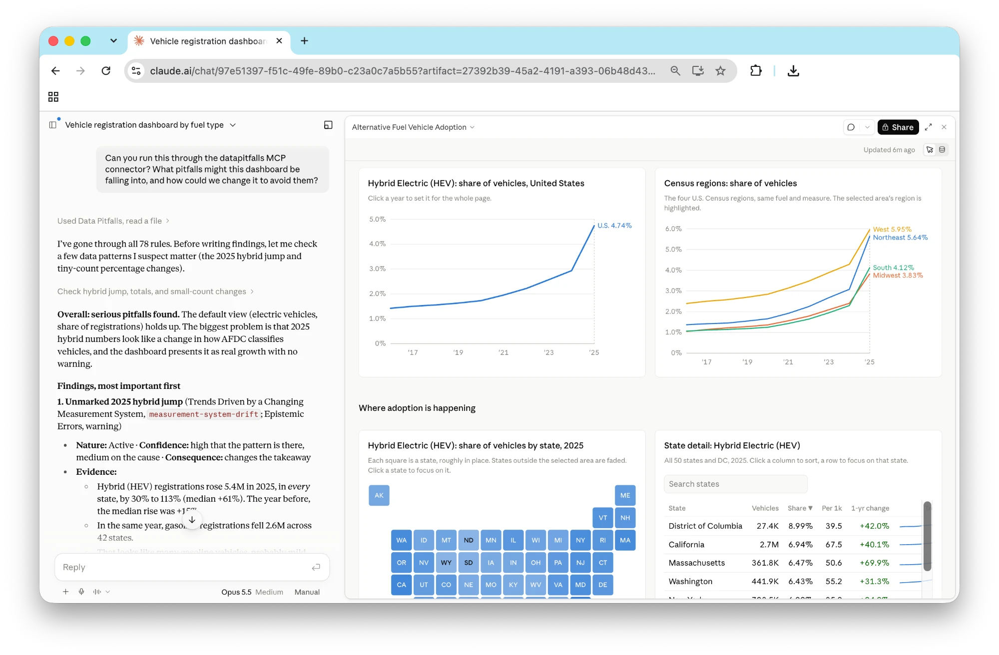Click the Search states field
The height and width of the screenshot is (655, 999).
(735, 484)
